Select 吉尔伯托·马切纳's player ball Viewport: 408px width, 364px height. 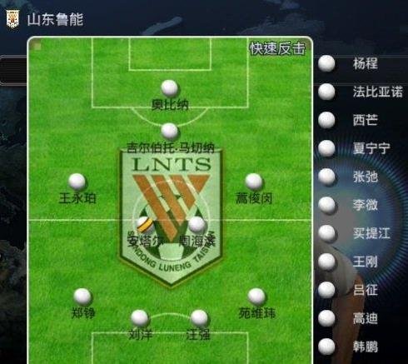coord(169,132)
